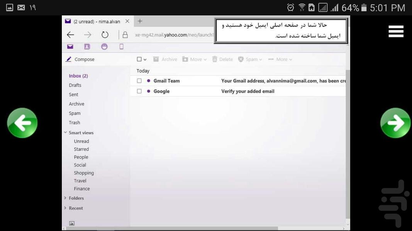412x231 pixels.
Task: Tap the Wi-Fi status icon
Action: (x=302, y=8)
